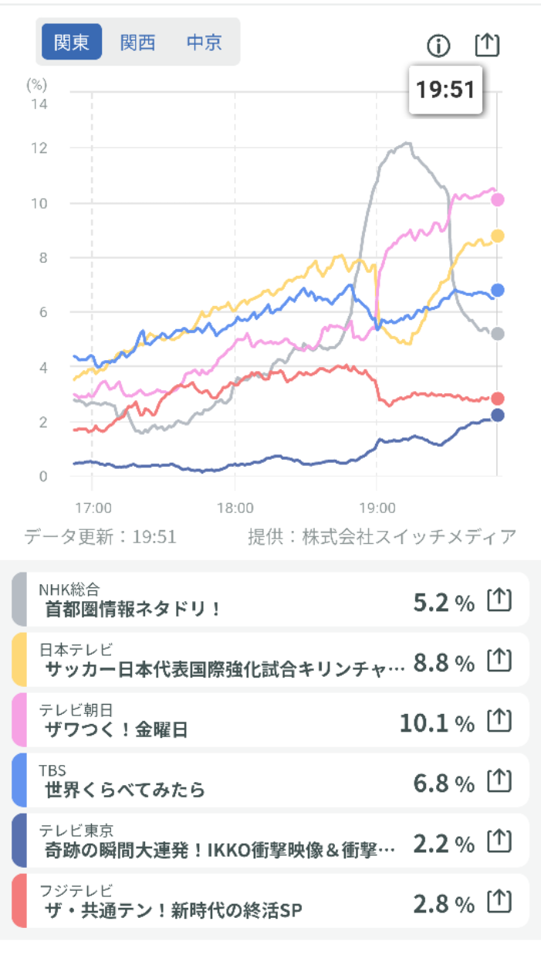Screen dimensions: 541x962
Task: Click the 19:51 time tooltip
Action: (x=445, y=90)
